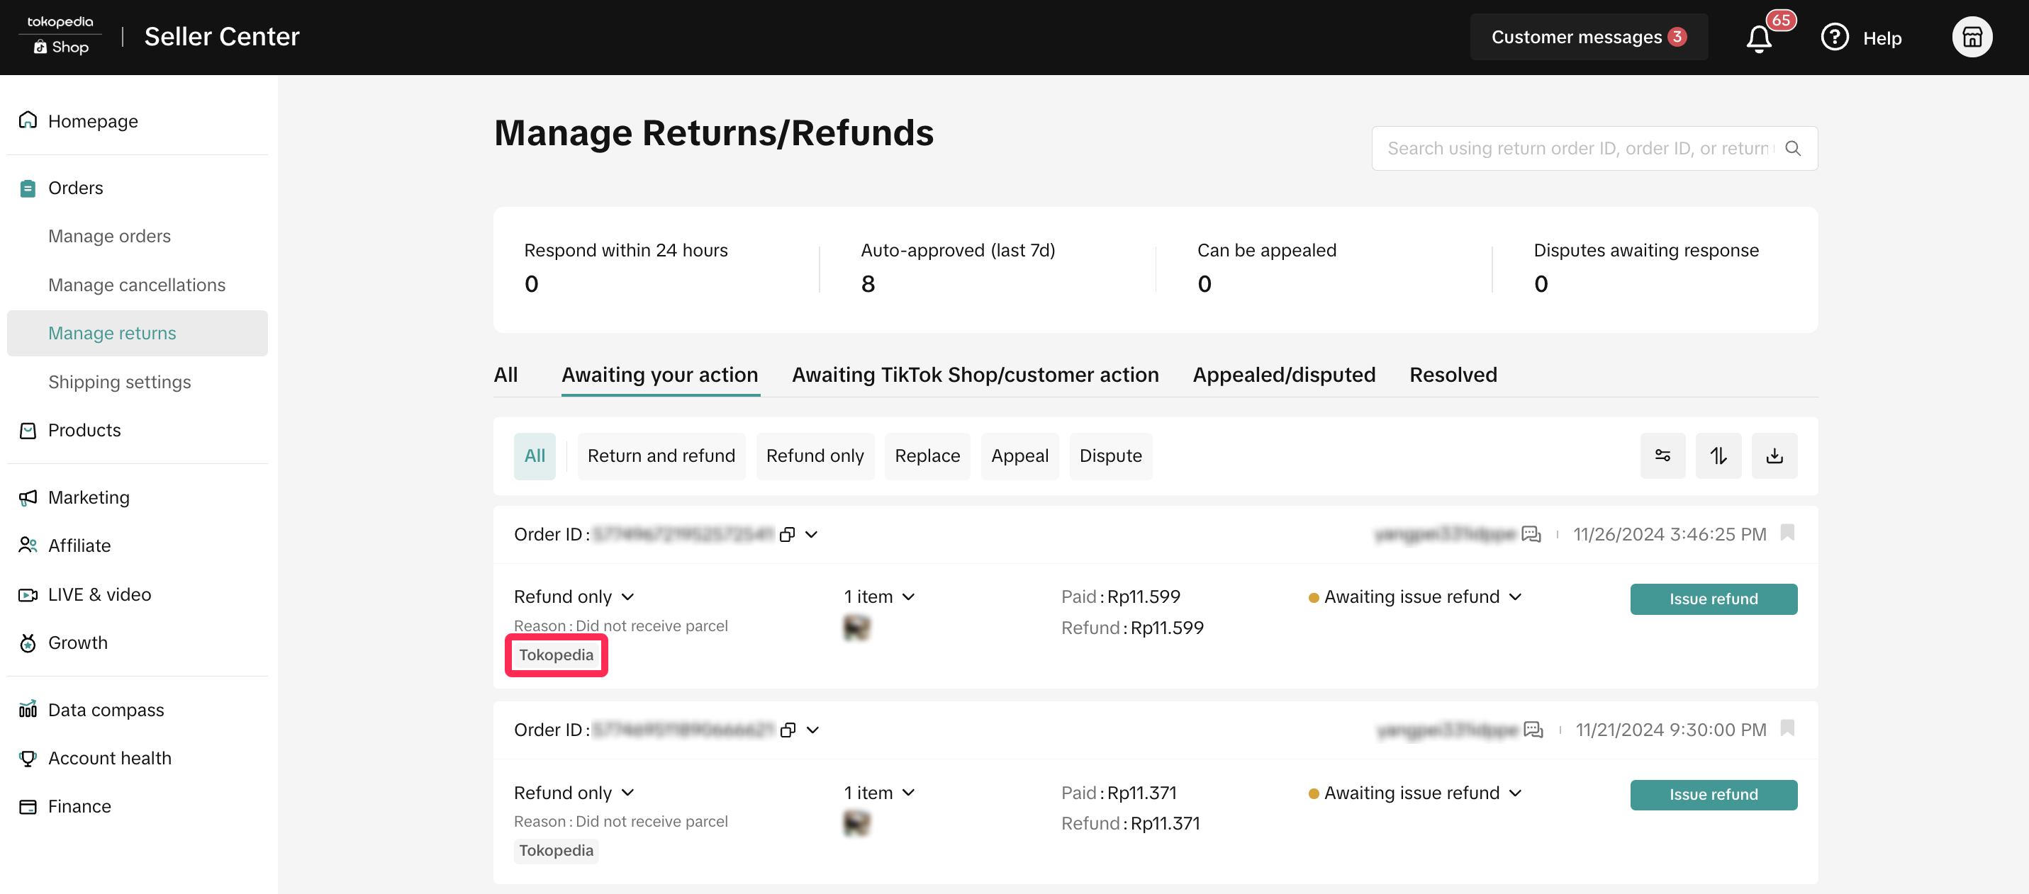Expand first order's 1 item chevron
Image resolution: width=2029 pixels, height=894 pixels.
pyautogui.click(x=908, y=597)
